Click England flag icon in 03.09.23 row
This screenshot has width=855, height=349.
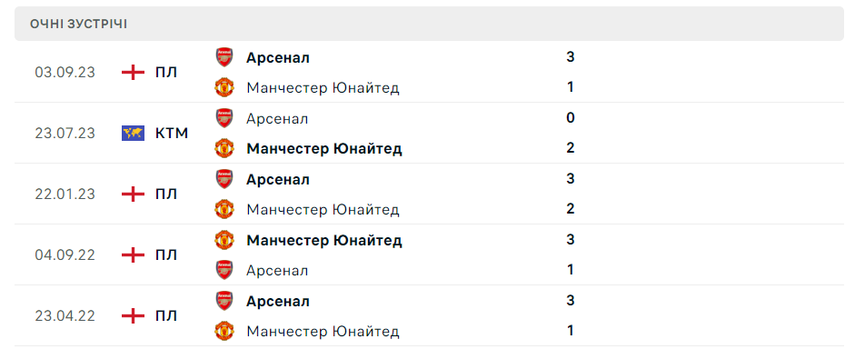pos(133,72)
